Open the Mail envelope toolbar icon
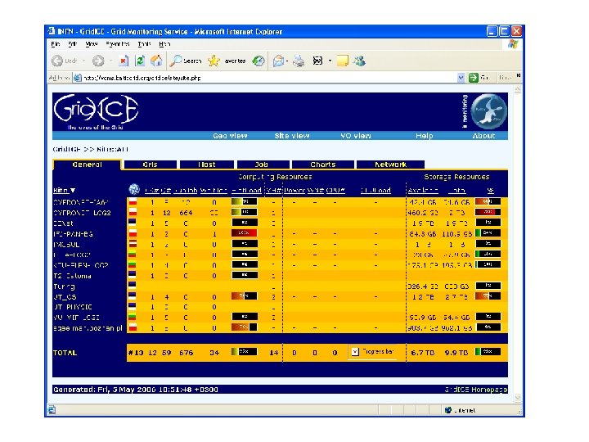 tap(278, 61)
